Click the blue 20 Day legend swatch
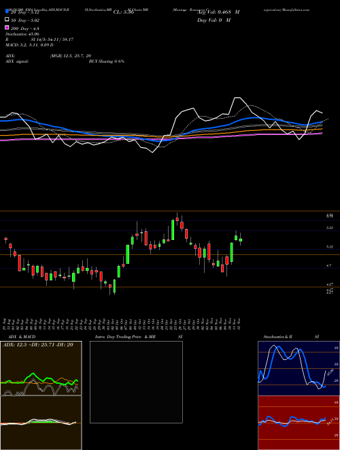The image size is (340, 450). point(7,12)
